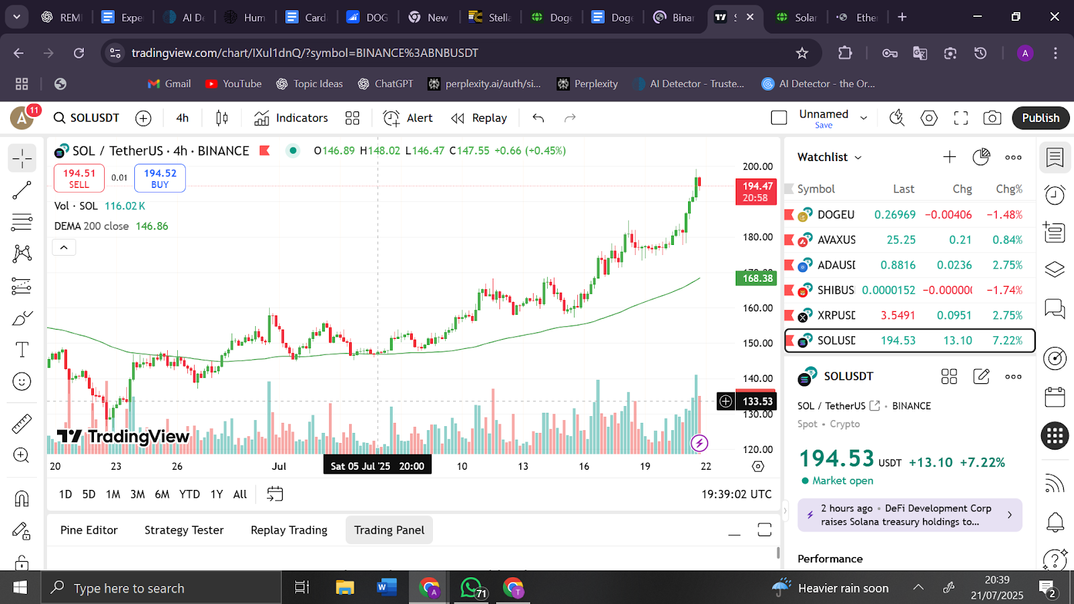
Task: Select the ruler measure tool
Action: click(22, 424)
